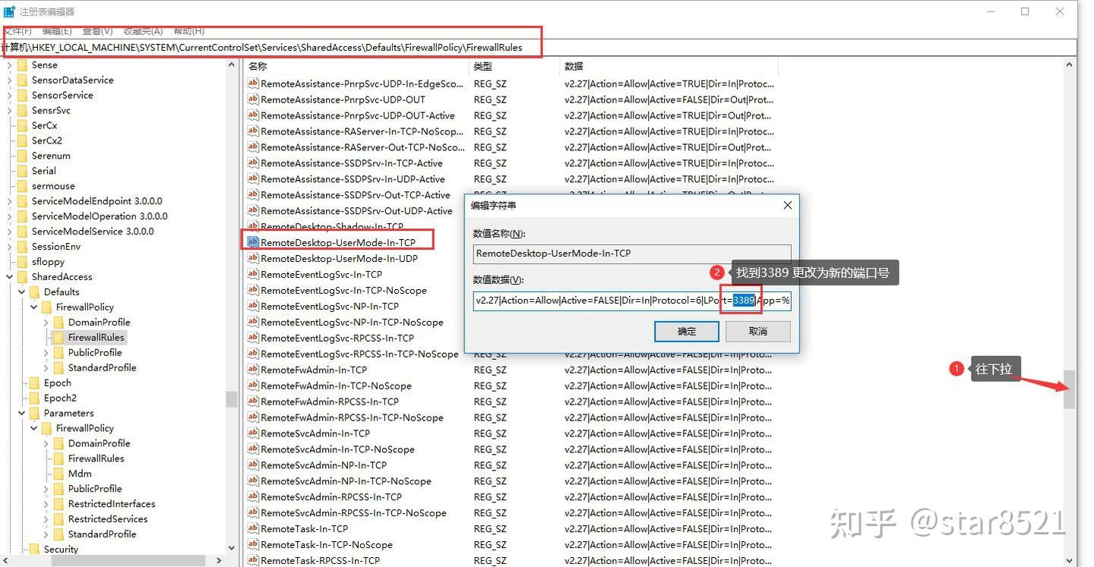Select the FirewallRules folder icon under Defaults
The width and height of the screenshot is (1094, 567).
[x=58, y=337]
